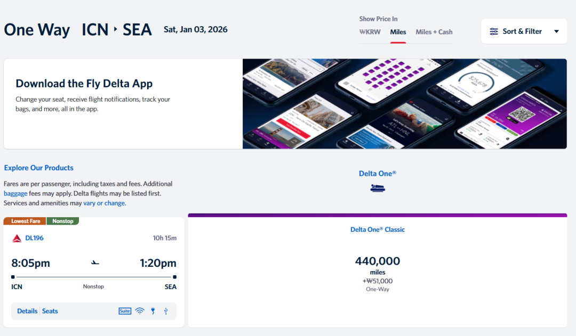Click the power outlet amenity icon
The height and width of the screenshot is (336, 576).
153,311
